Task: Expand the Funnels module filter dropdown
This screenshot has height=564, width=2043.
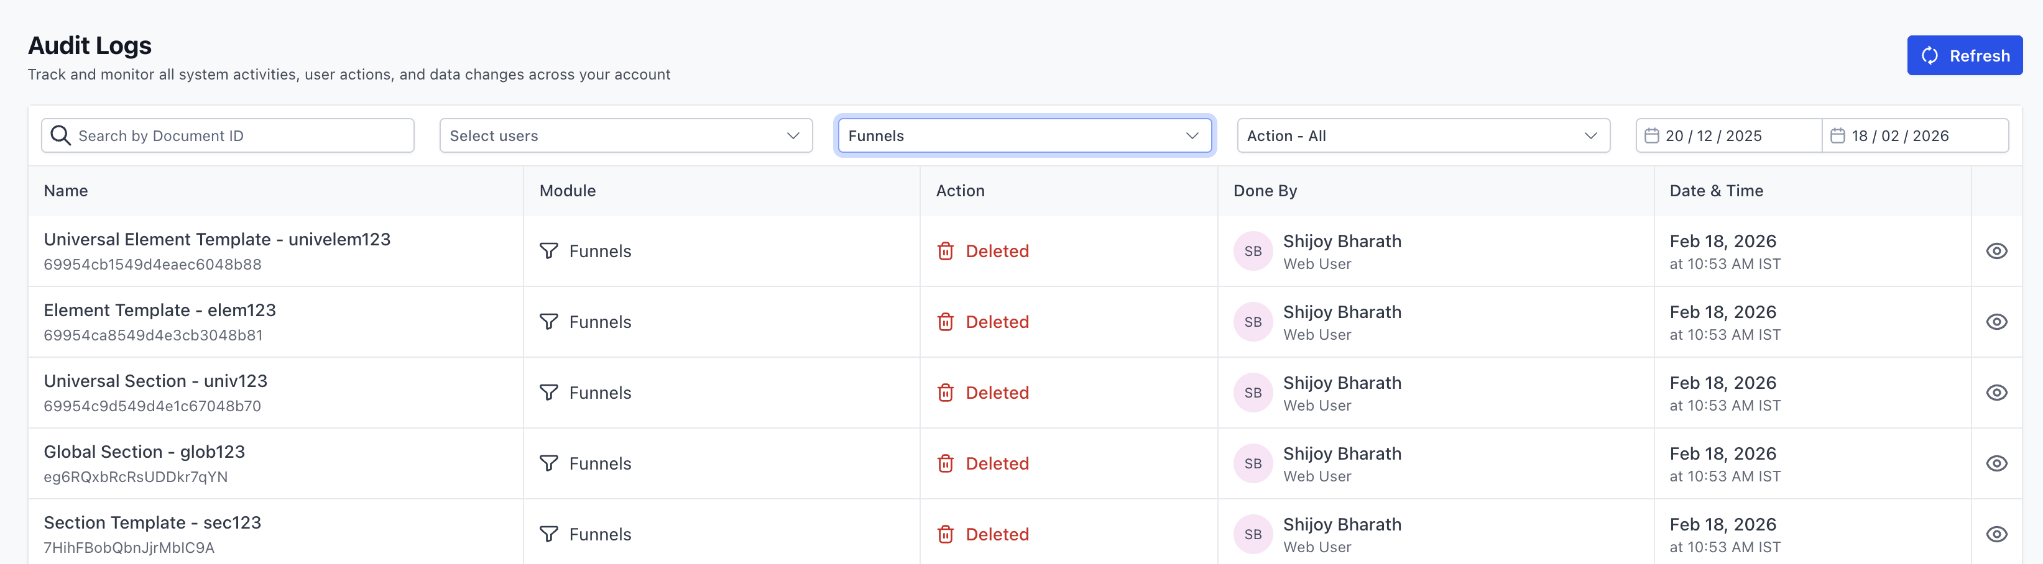Action: [x=1023, y=135]
